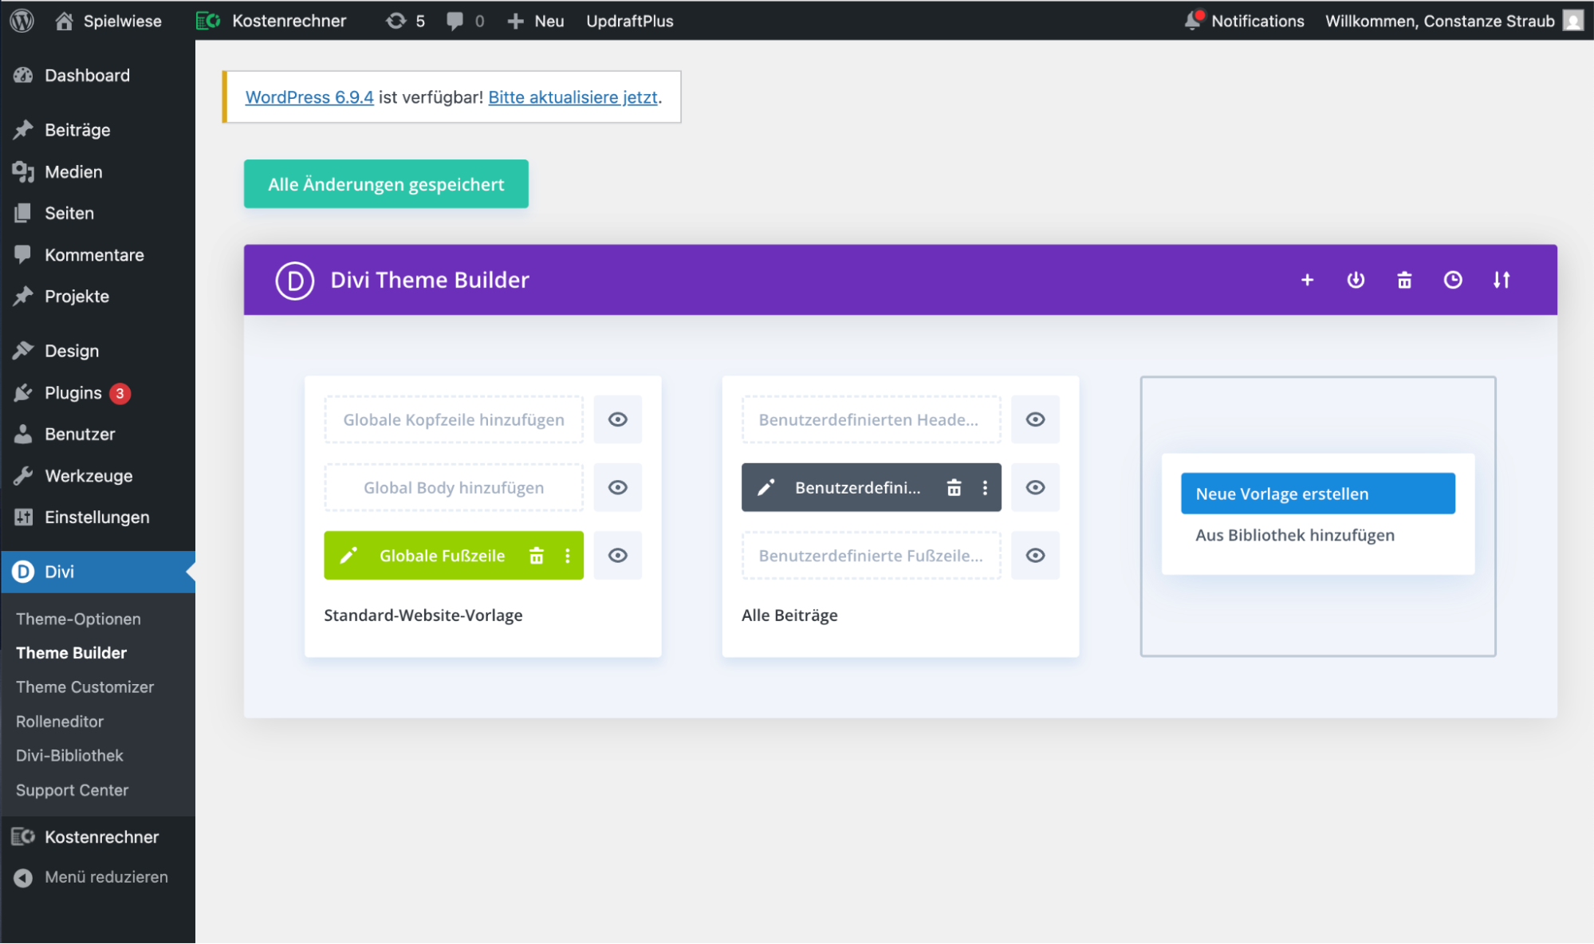Toggle visibility of the Globale Kopfzeile slot
This screenshot has height=944, width=1594.
click(618, 419)
